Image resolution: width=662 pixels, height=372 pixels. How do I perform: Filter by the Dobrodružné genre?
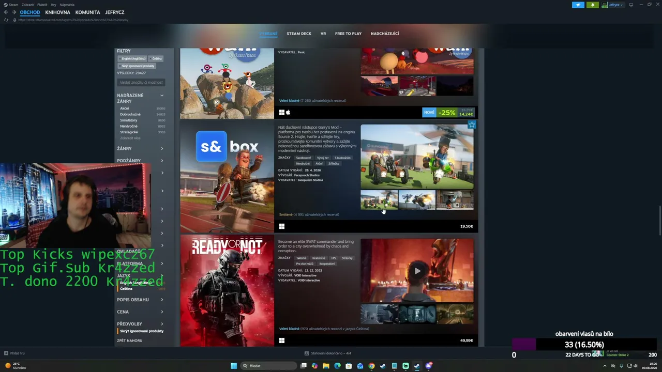(x=130, y=114)
